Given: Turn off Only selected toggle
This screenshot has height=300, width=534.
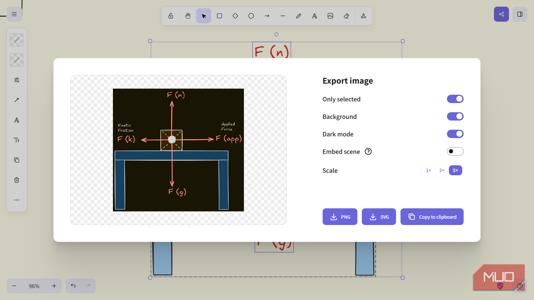Looking at the screenshot, I should (455, 99).
